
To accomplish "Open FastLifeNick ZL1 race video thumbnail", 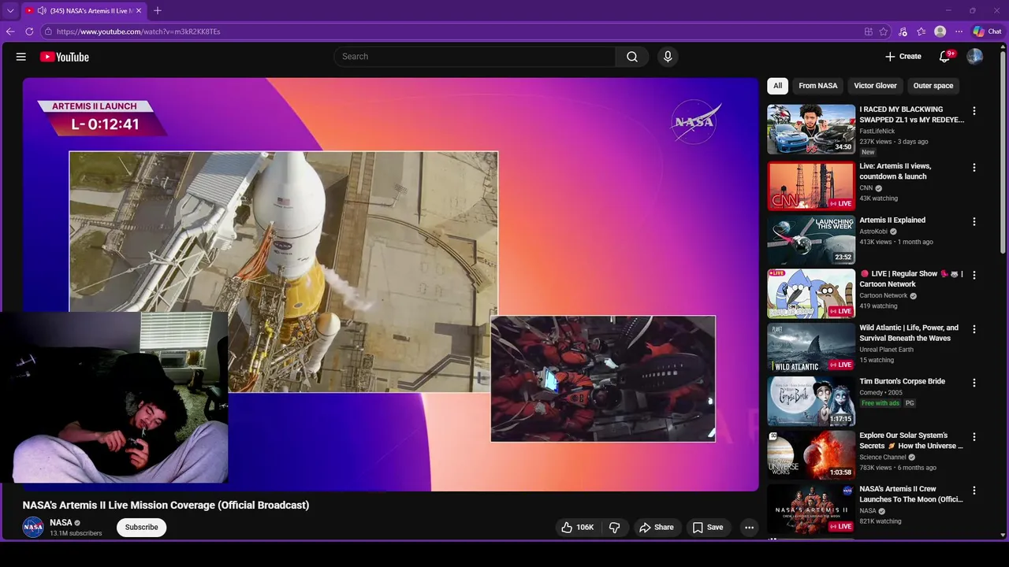I will pos(811,129).
